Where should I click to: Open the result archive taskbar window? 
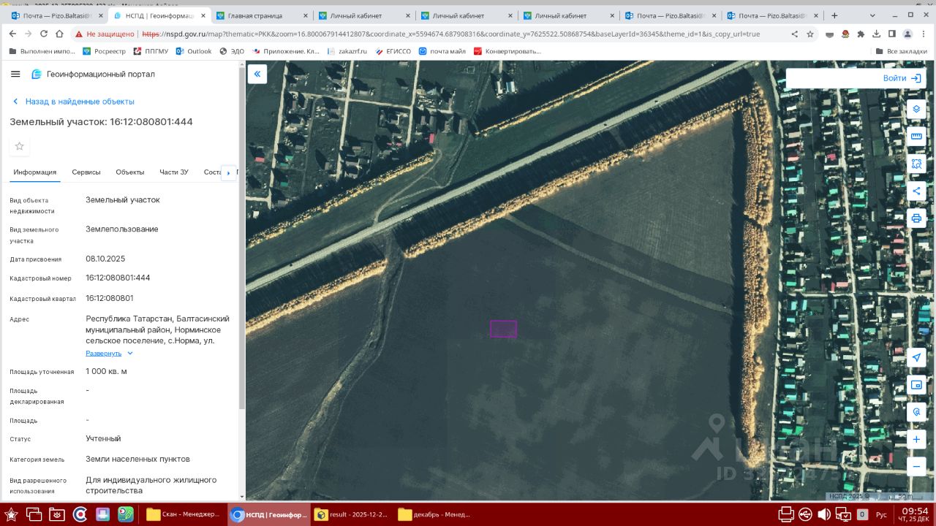coord(352,514)
